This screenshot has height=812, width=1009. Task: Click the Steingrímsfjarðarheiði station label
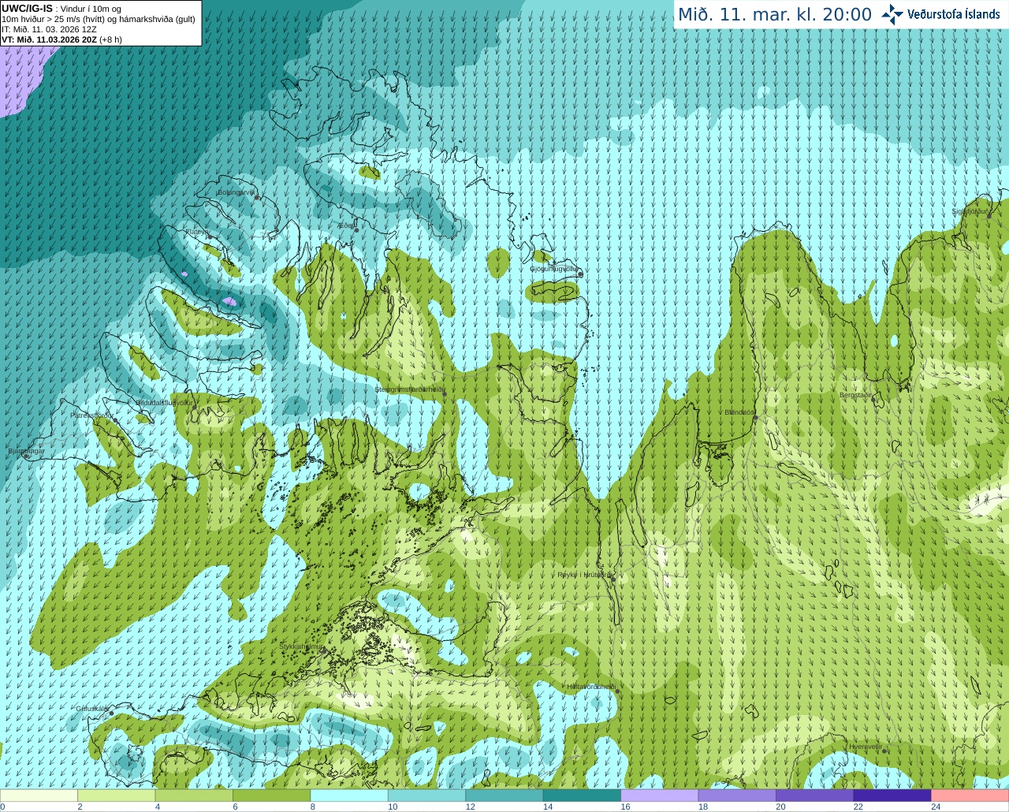click(408, 389)
